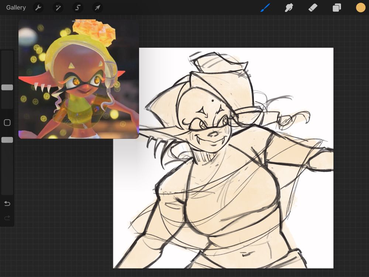Open the Layers panel
369x277 pixels.
(x=337, y=7)
